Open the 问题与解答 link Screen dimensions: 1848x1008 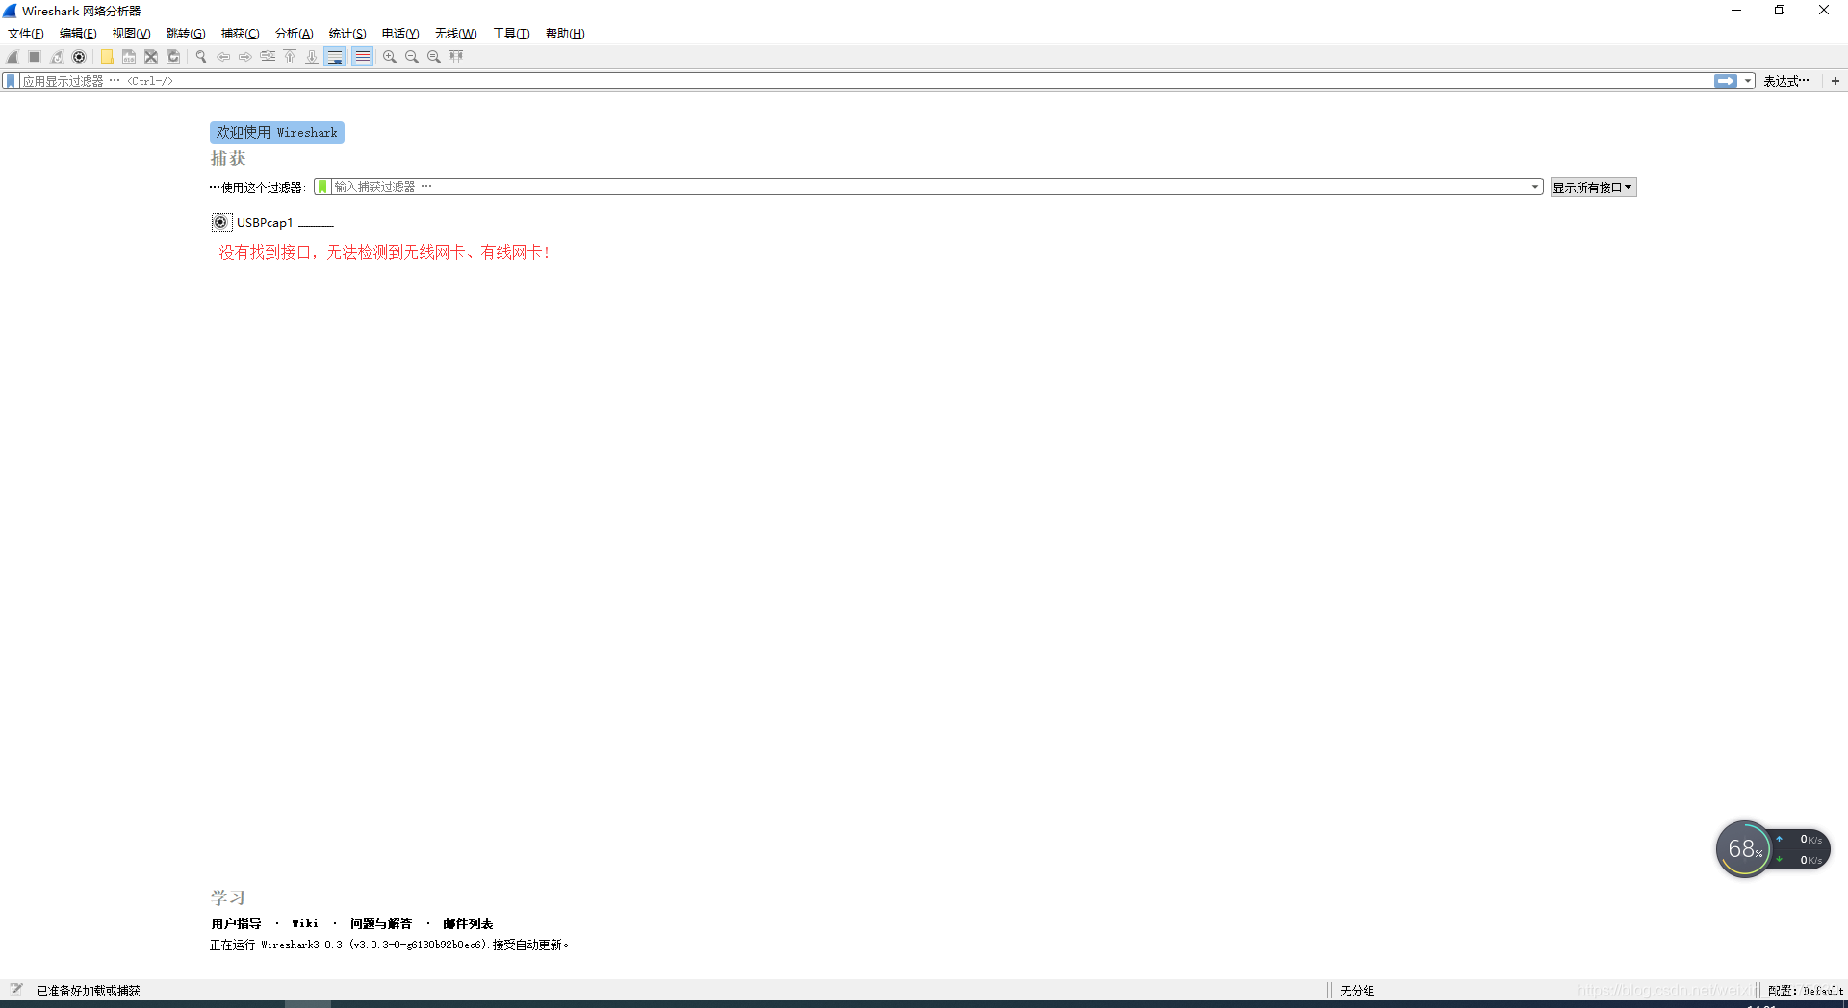point(381,923)
